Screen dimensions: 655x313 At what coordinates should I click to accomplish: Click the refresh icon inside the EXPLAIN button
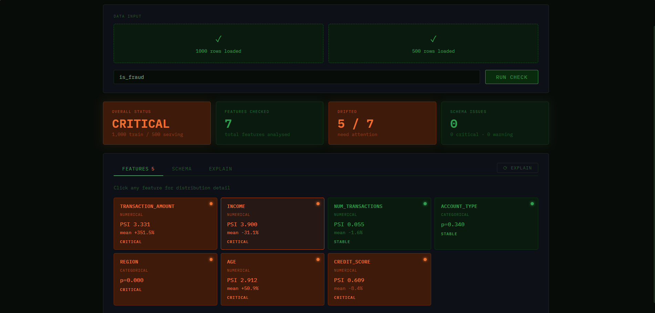tap(506, 168)
